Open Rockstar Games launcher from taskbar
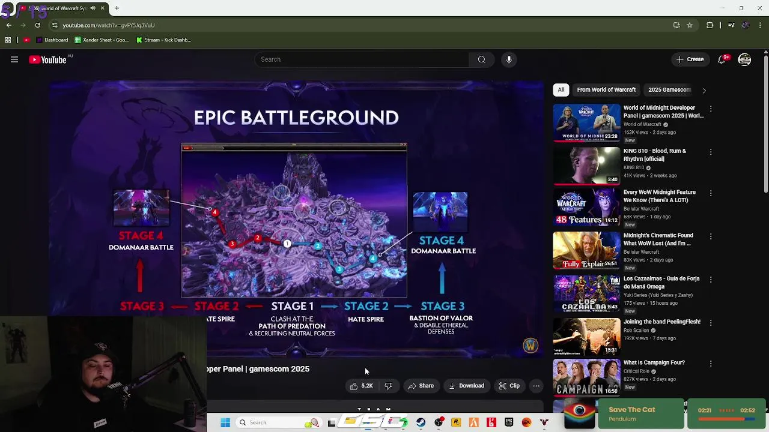This screenshot has width=769, height=432. 456,422
